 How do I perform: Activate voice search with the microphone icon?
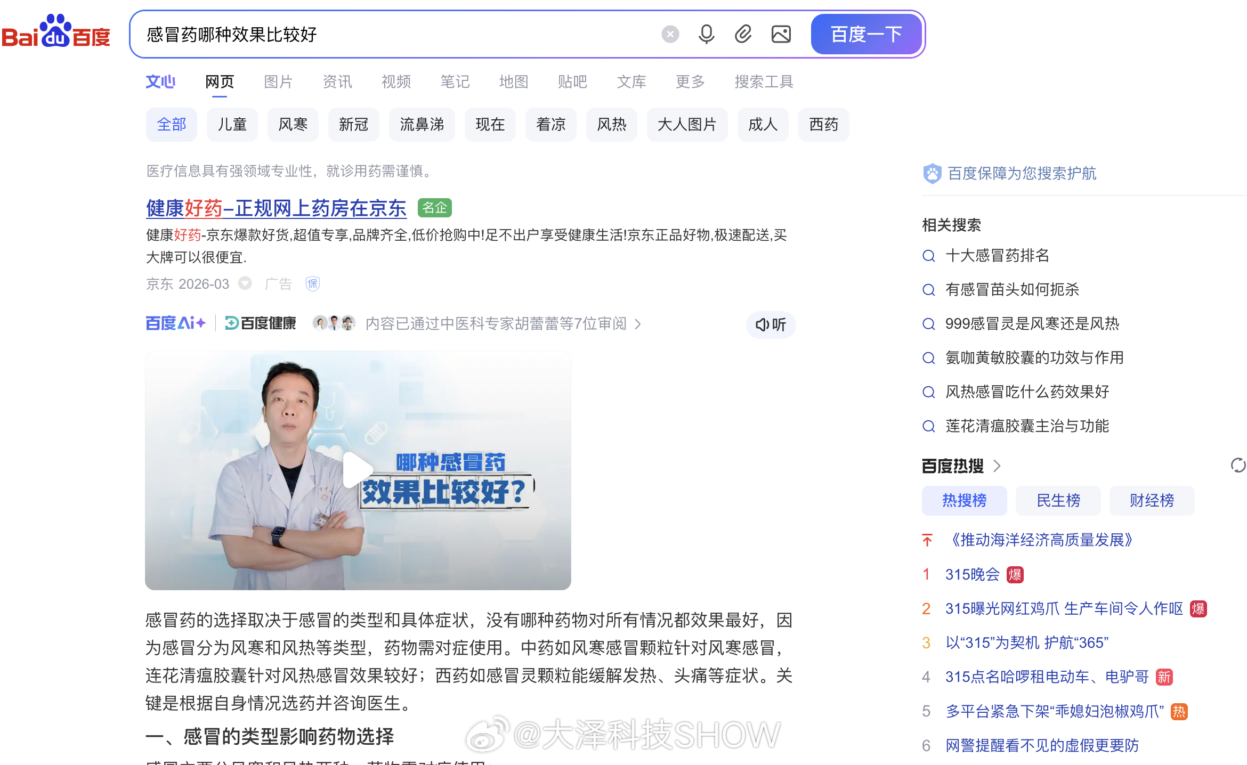click(x=706, y=34)
